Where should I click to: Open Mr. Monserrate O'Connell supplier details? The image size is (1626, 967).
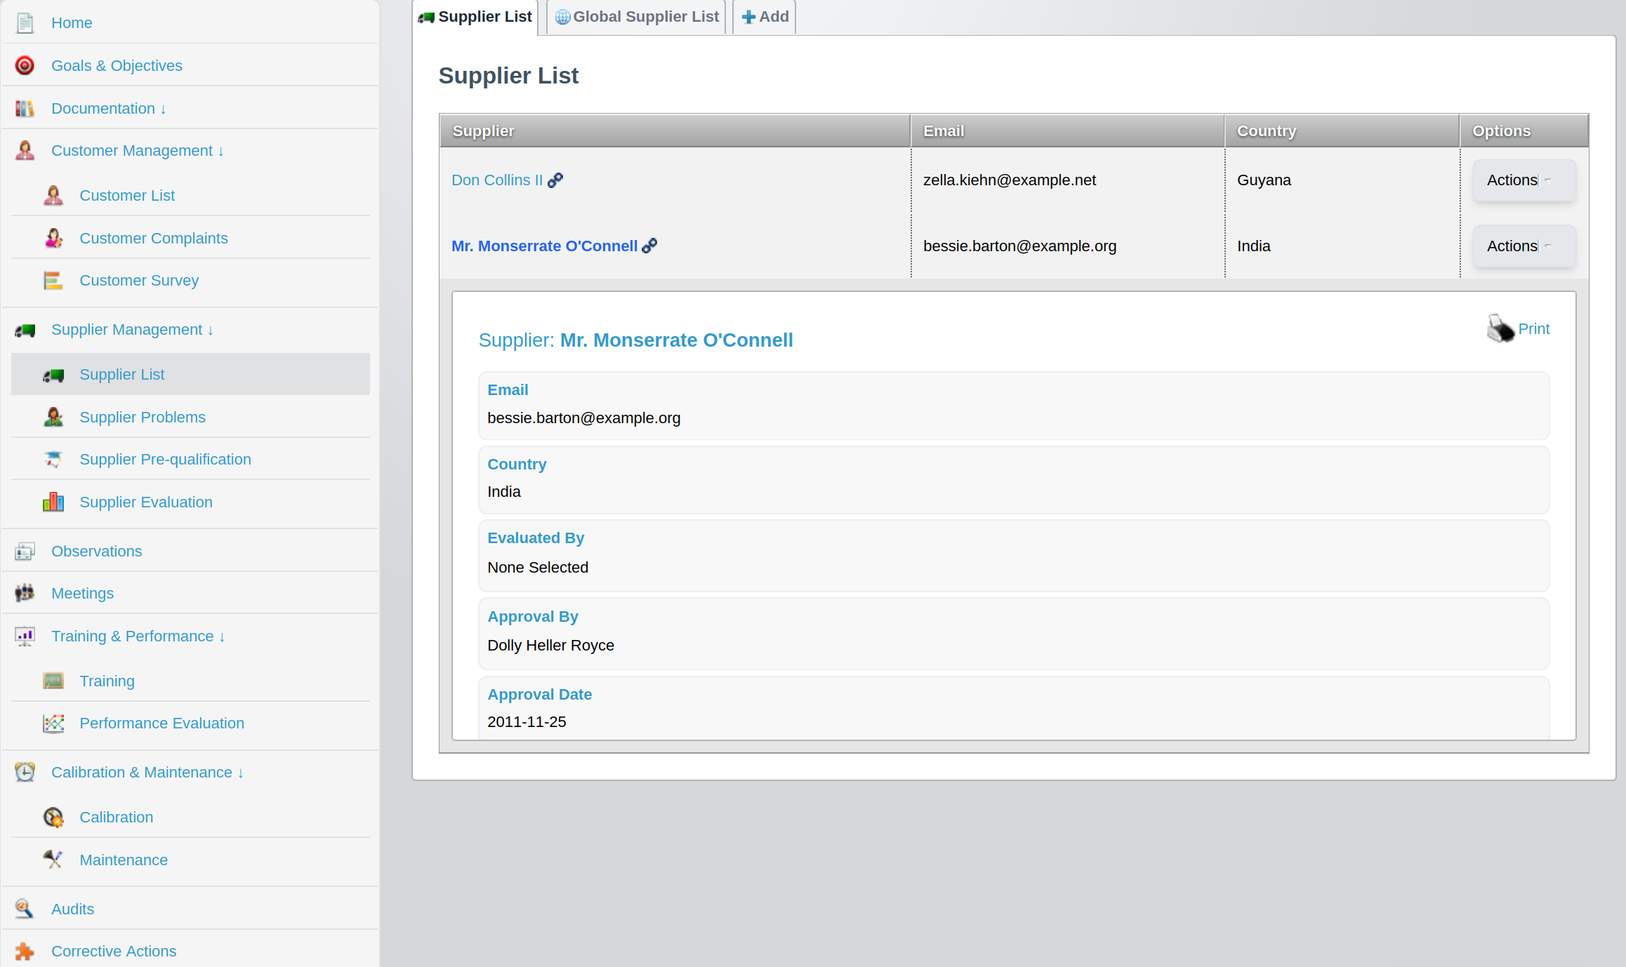pyautogui.click(x=545, y=246)
